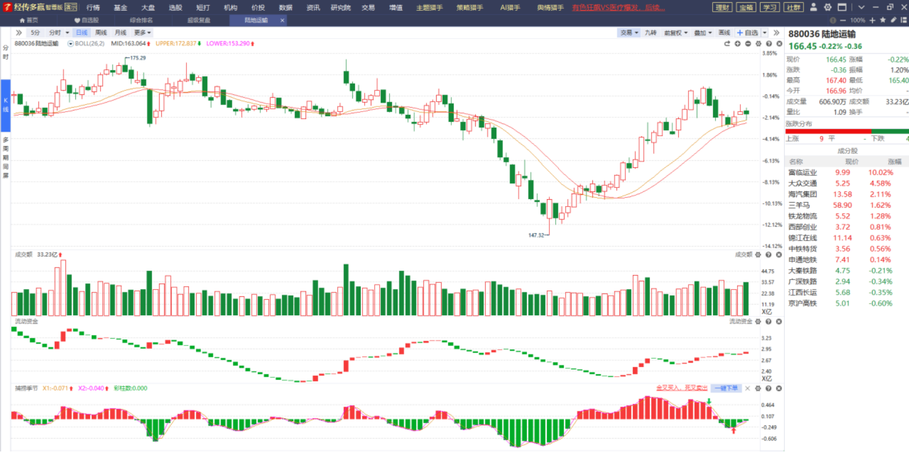Open the settings gear in title bar
The image size is (909, 452).
click(x=827, y=7)
